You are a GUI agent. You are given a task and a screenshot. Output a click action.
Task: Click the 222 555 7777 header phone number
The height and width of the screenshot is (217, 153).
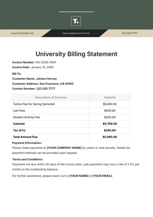click(x=129, y=33)
